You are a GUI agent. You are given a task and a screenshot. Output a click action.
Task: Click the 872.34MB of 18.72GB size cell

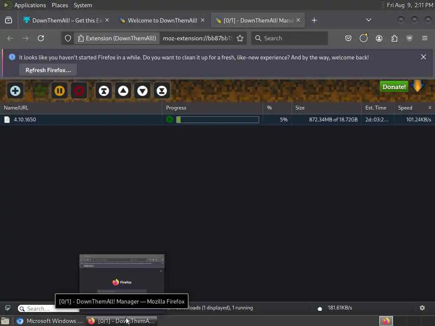(333, 119)
